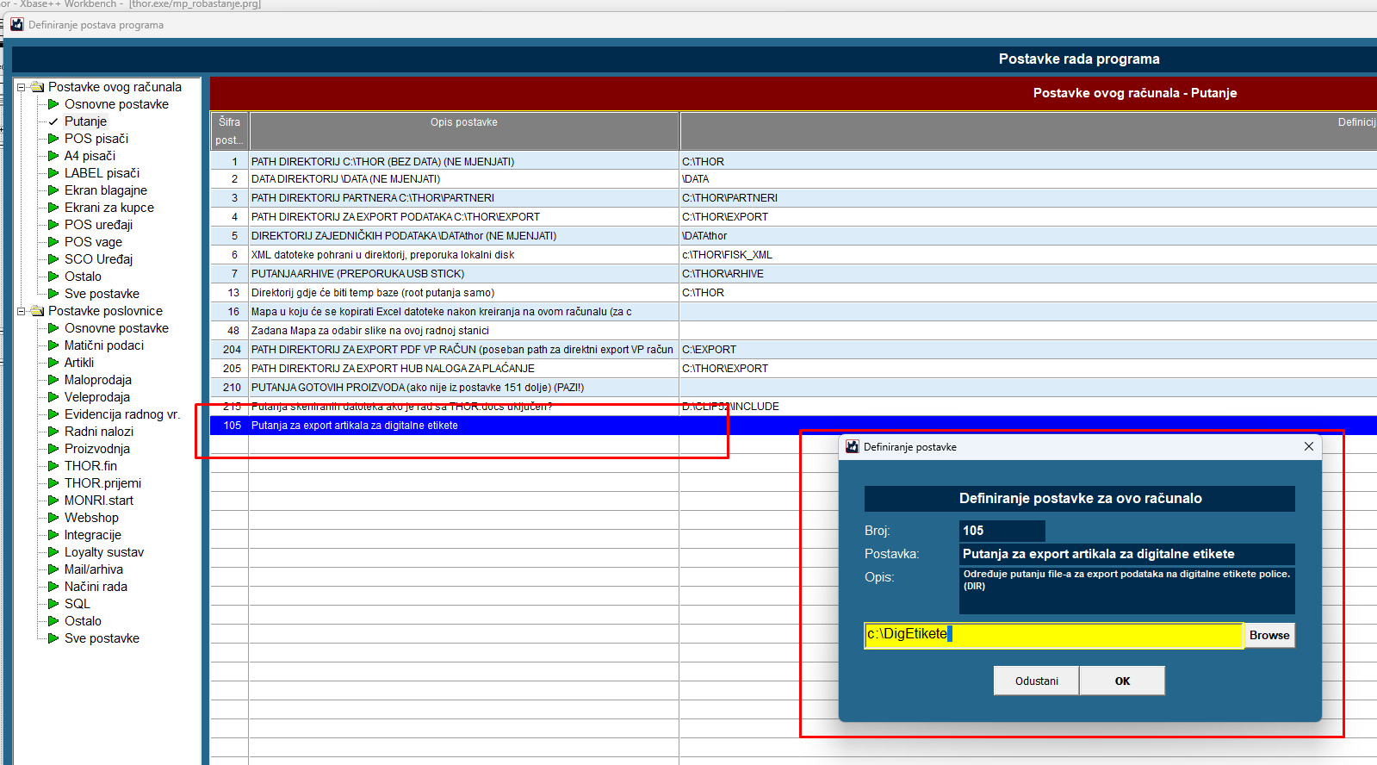Select row 48 Zadana Mapa za odabir slike

pyautogui.click(x=792, y=331)
